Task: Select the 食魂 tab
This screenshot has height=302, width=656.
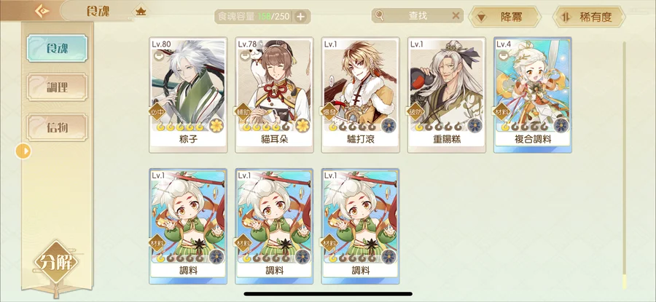Action: (x=57, y=48)
